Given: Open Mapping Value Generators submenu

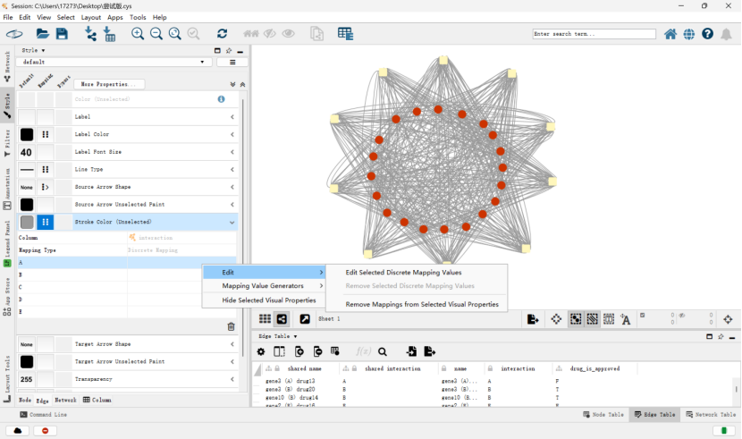Looking at the screenshot, I should click(264, 286).
